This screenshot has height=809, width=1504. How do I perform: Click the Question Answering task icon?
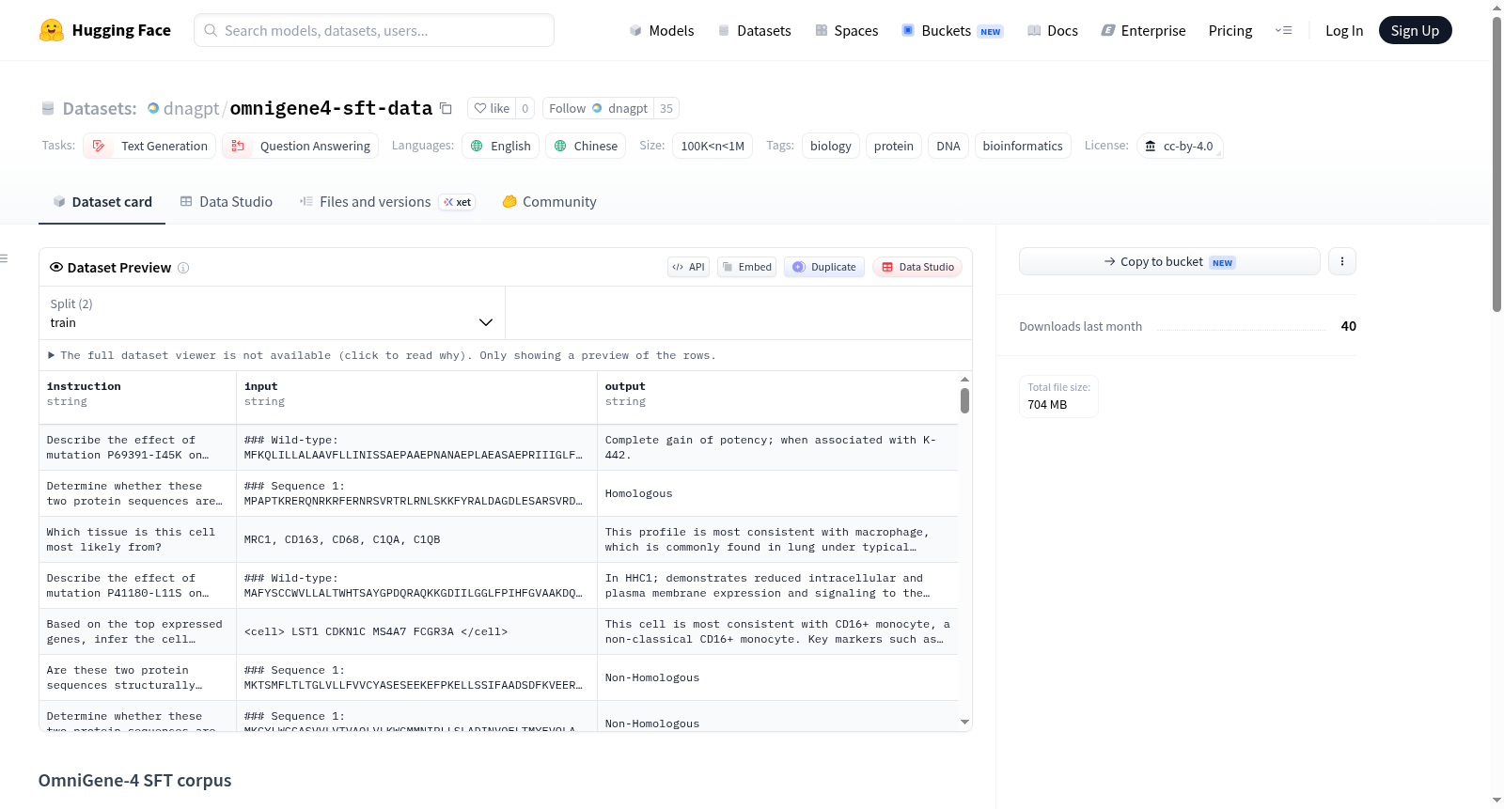click(238, 146)
